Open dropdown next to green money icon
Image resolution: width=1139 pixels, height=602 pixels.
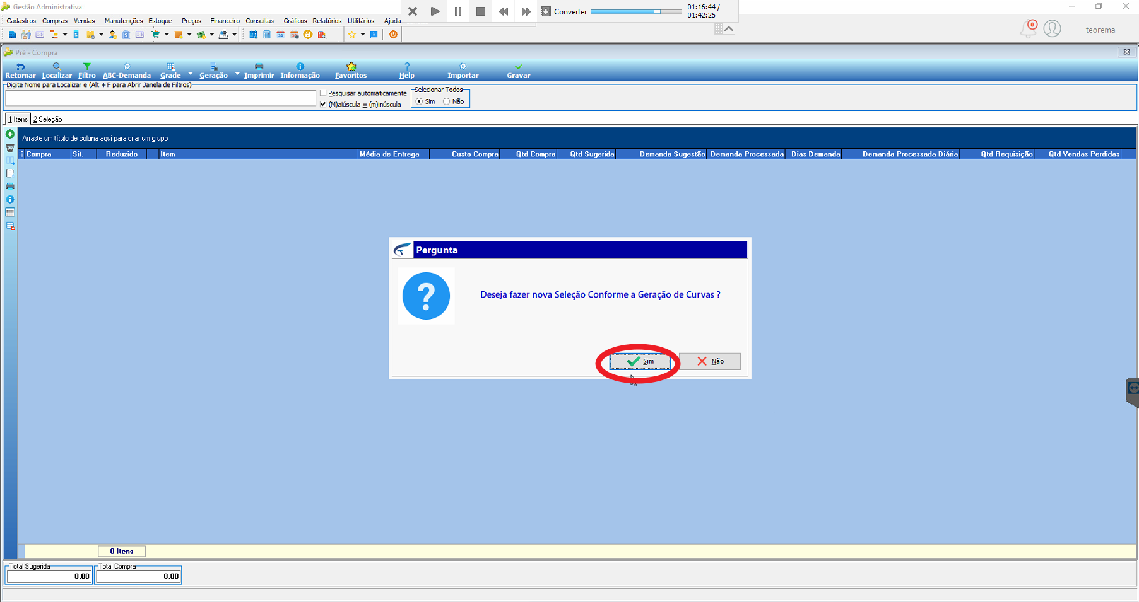coord(211,35)
